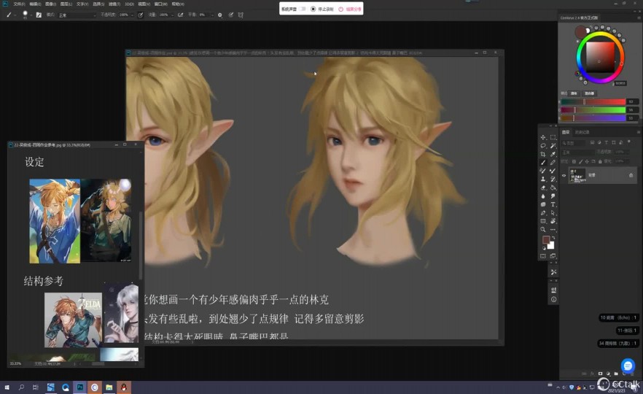Toggle visibility eye of 背景 layer

pos(564,175)
